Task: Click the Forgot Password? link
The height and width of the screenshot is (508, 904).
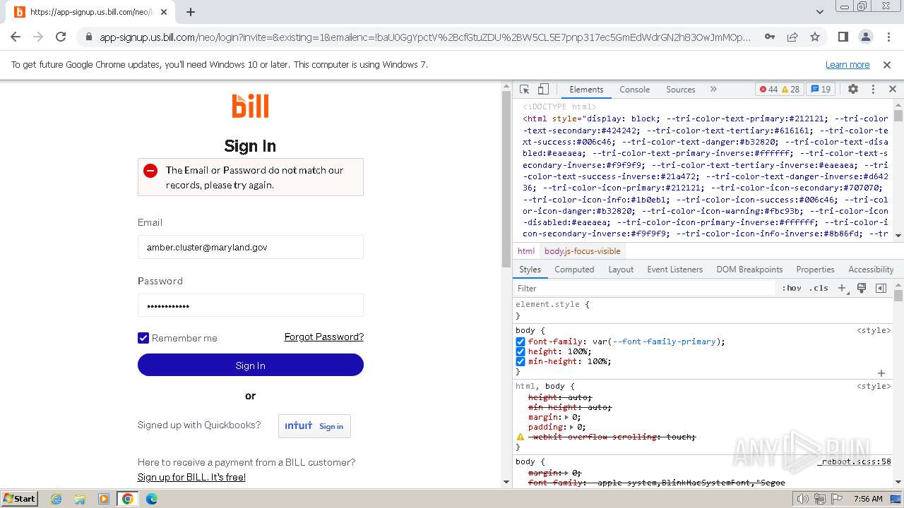Action: 324,337
